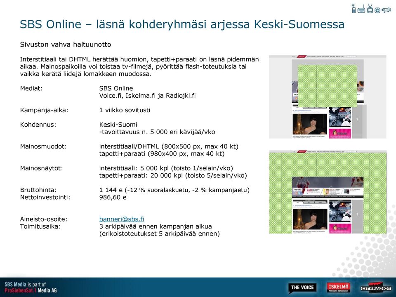Click the 'SBS Online' media value
Image resolution: width=396 pixels, height=297 pixels.
click(116, 88)
